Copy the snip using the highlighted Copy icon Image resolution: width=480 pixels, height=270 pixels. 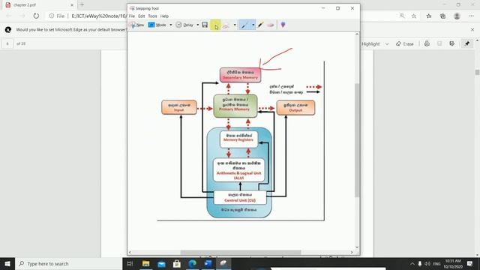(215, 25)
